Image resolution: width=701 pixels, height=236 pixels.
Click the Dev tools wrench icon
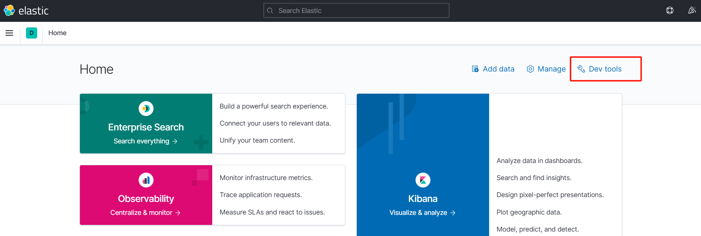(581, 69)
